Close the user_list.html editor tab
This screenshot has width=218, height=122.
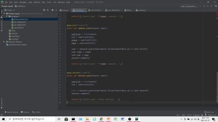pos(102,10)
